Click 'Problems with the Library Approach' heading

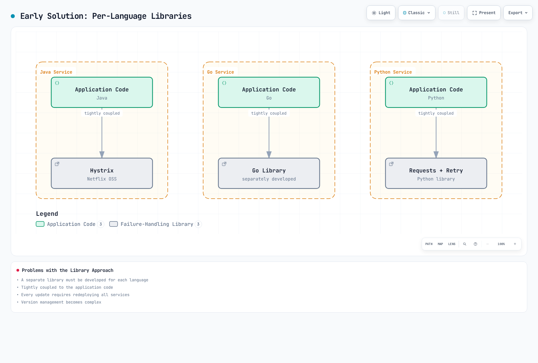tap(68, 270)
